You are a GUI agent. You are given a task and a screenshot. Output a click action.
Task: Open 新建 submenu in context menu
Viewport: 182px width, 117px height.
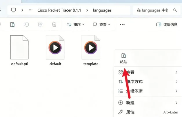[148, 103]
